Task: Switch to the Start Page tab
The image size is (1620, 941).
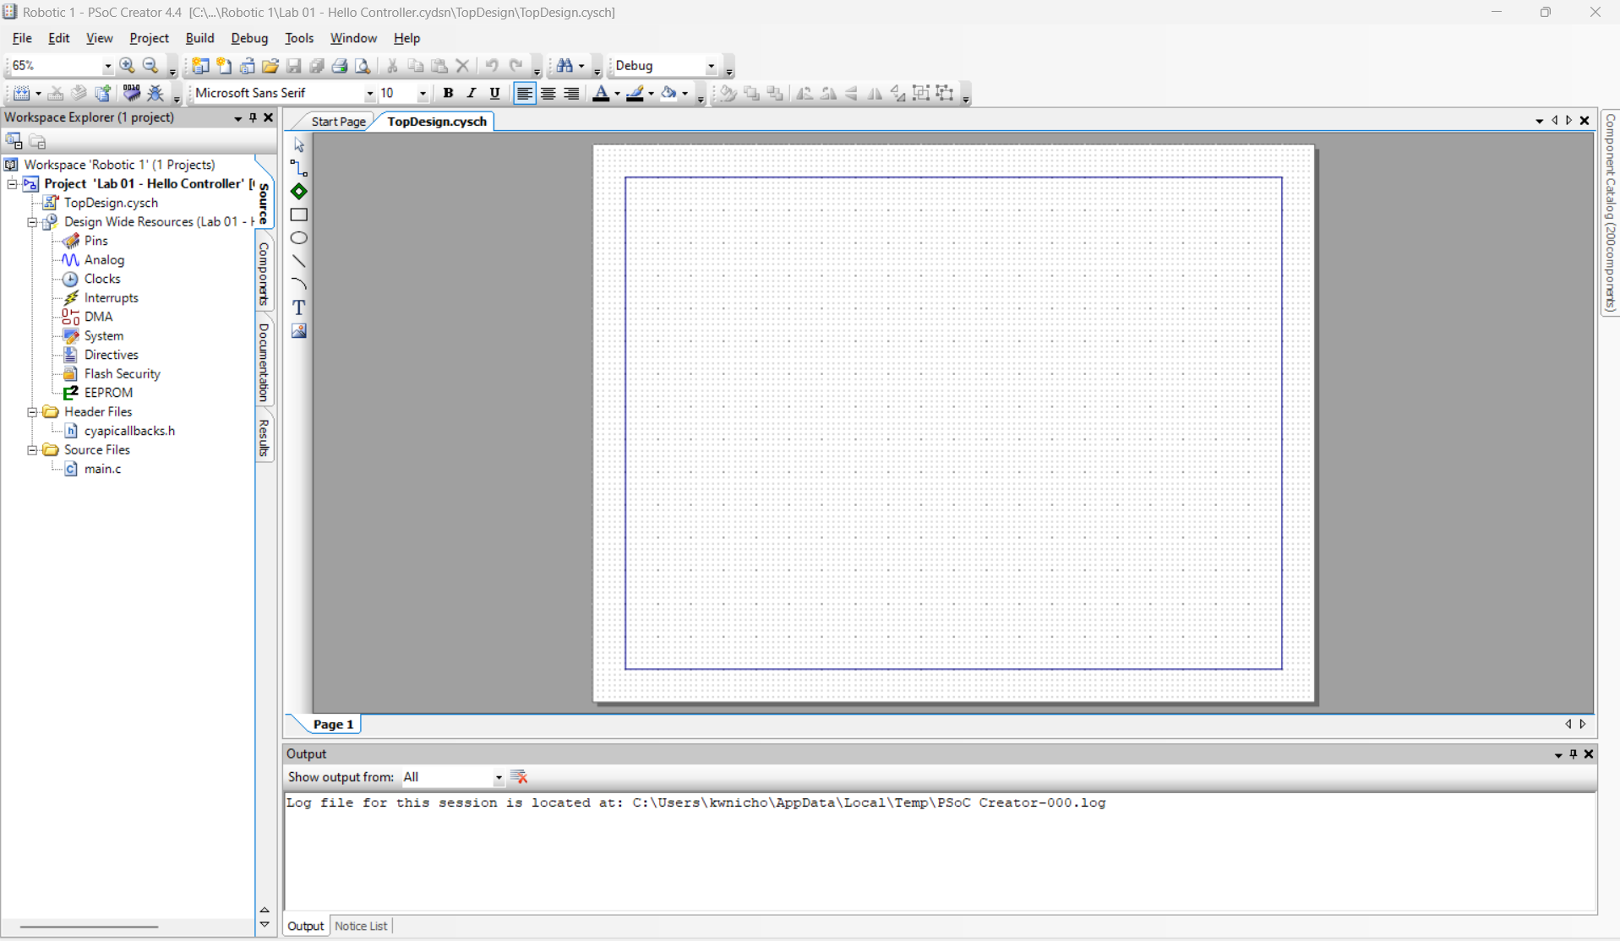Action: point(338,122)
